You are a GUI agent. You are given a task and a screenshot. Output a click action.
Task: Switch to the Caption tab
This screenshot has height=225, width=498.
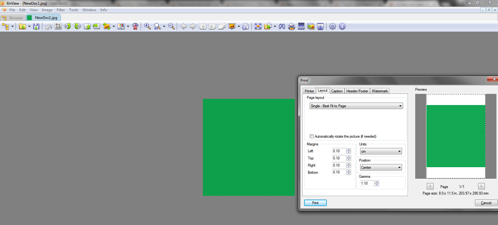(337, 91)
